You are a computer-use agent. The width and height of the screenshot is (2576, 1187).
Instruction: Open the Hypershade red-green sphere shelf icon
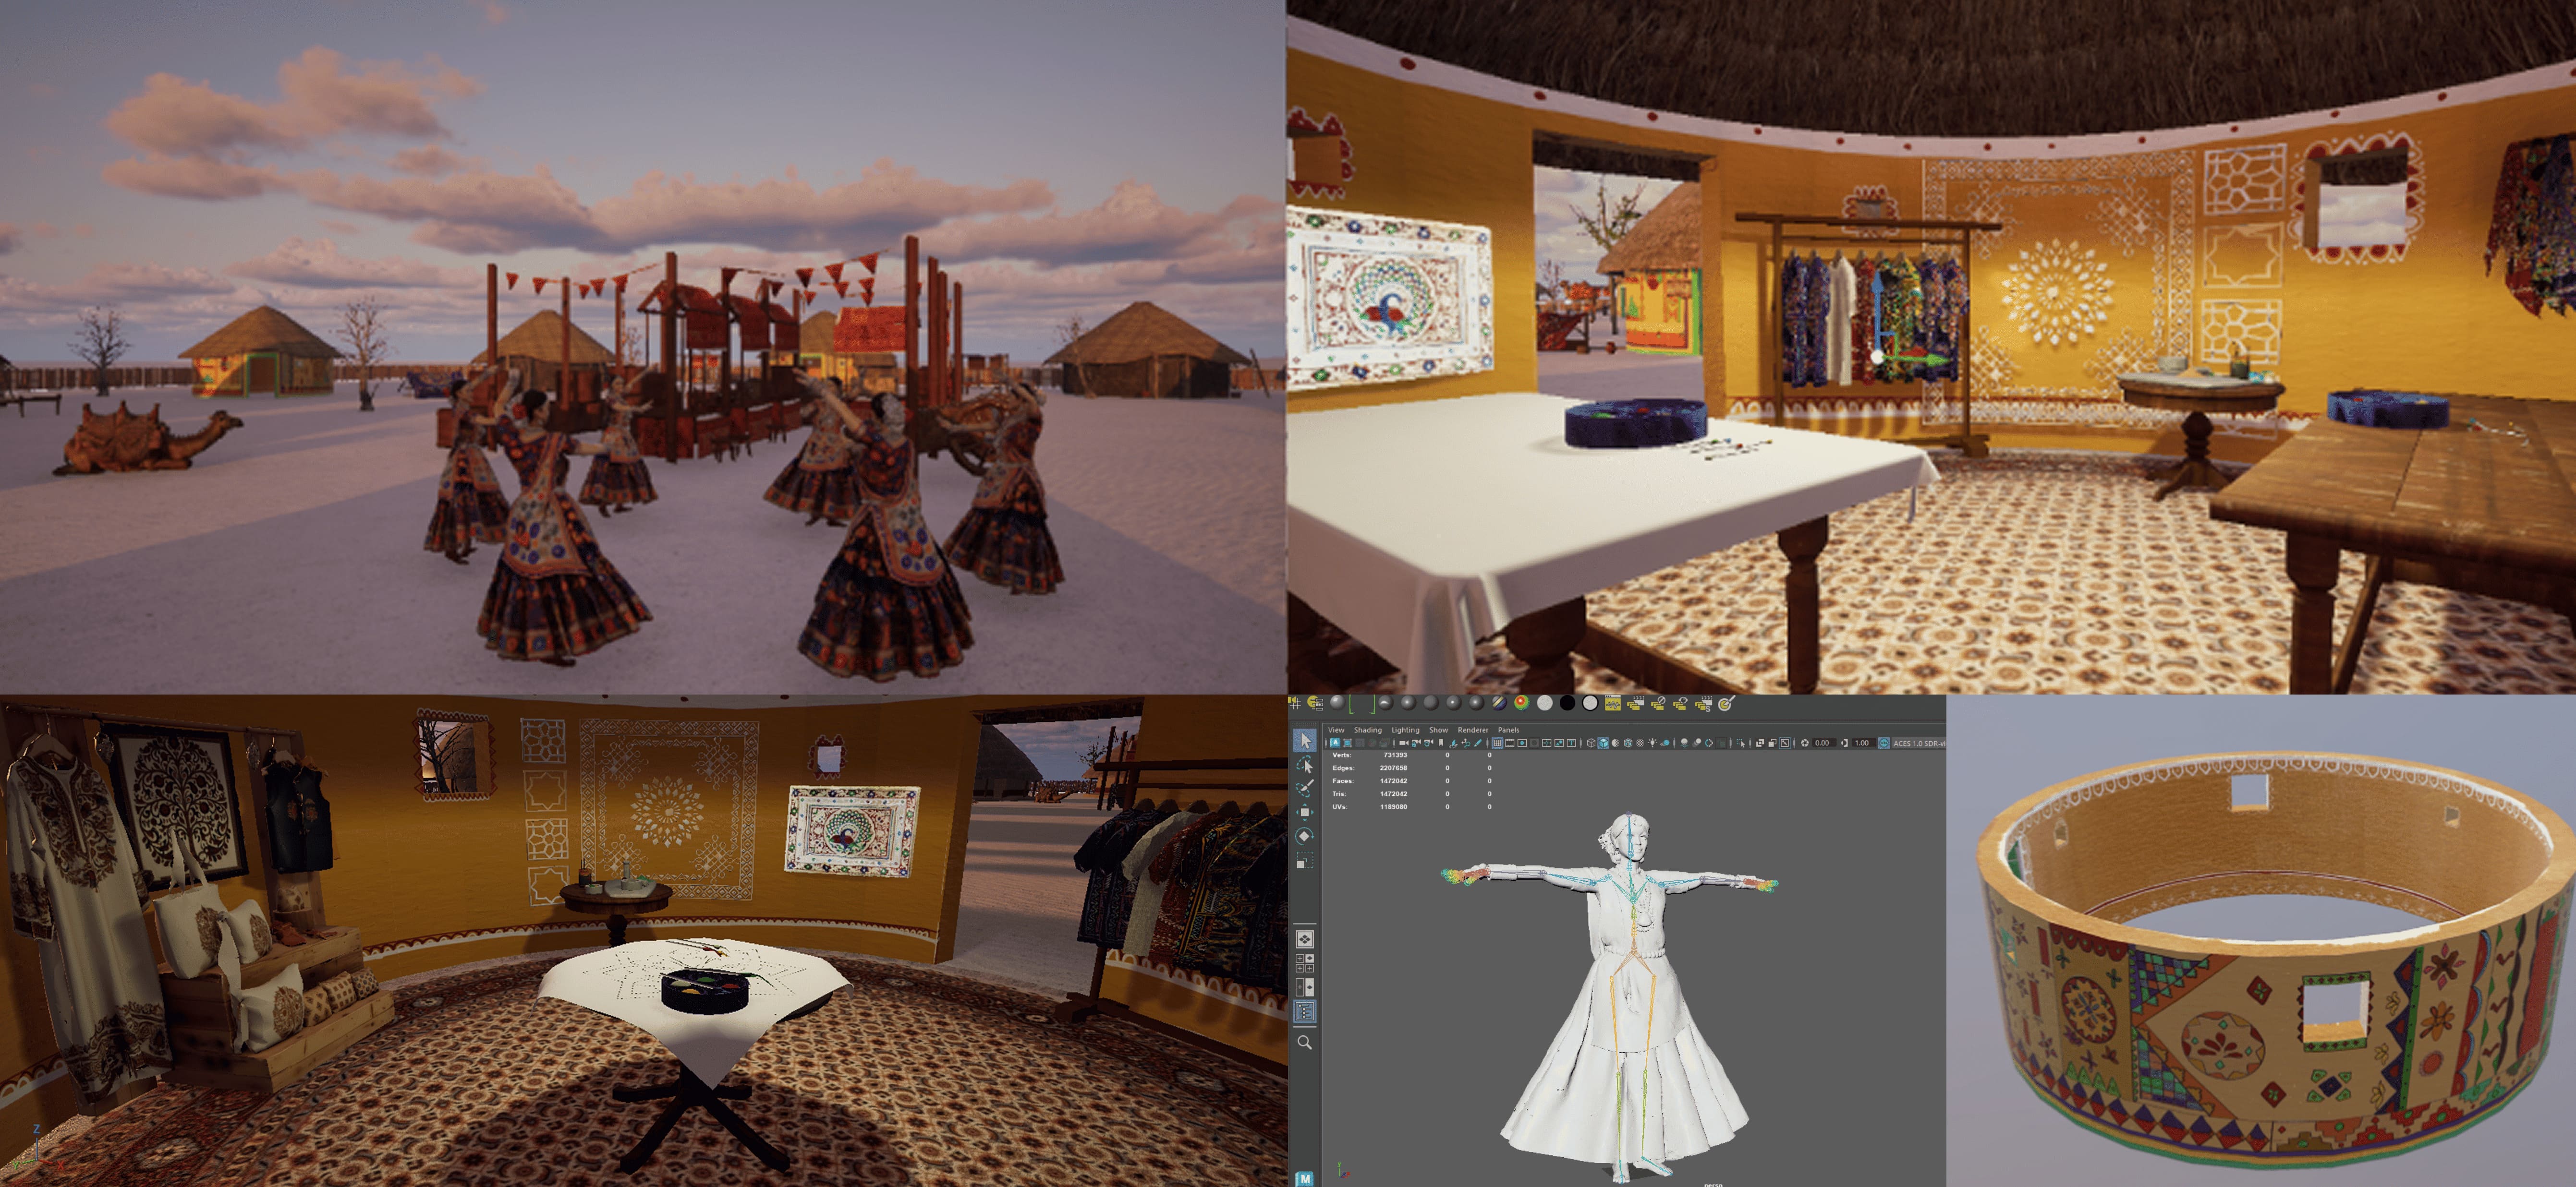coord(1521,702)
